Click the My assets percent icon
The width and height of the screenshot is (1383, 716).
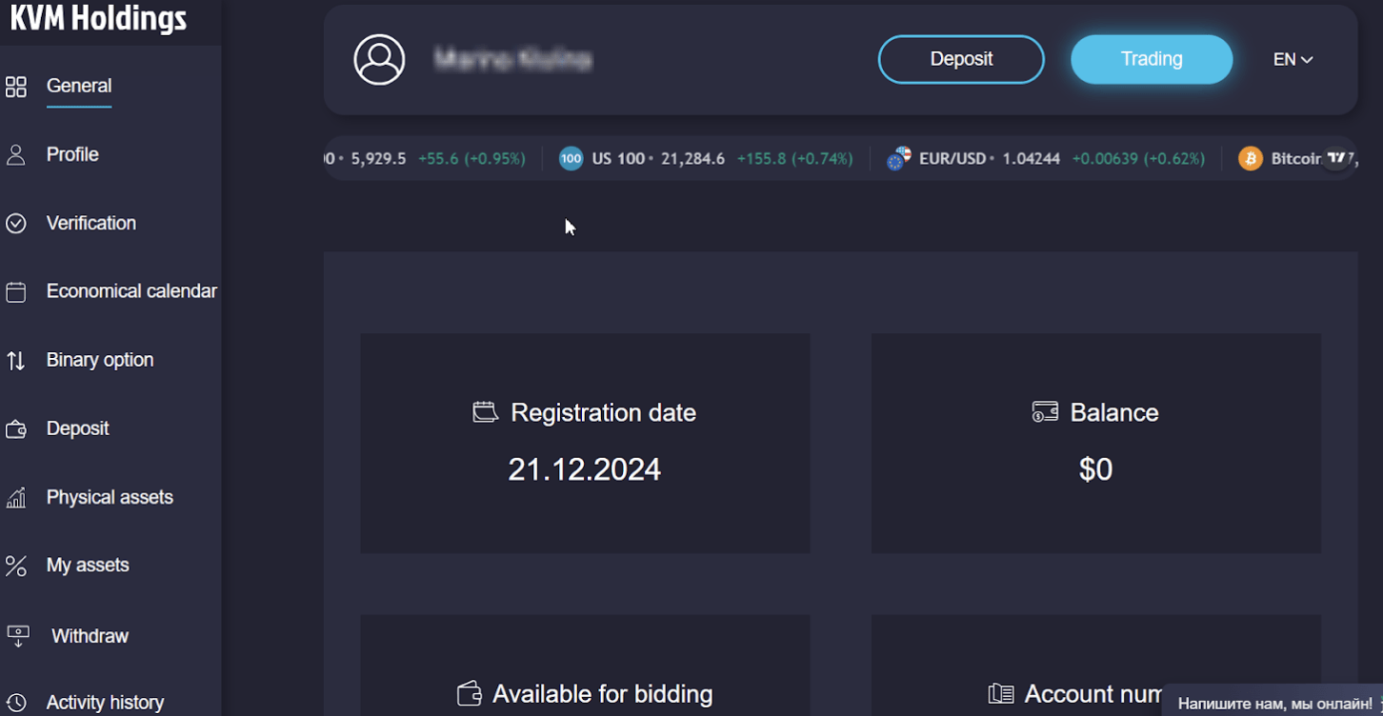point(16,567)
